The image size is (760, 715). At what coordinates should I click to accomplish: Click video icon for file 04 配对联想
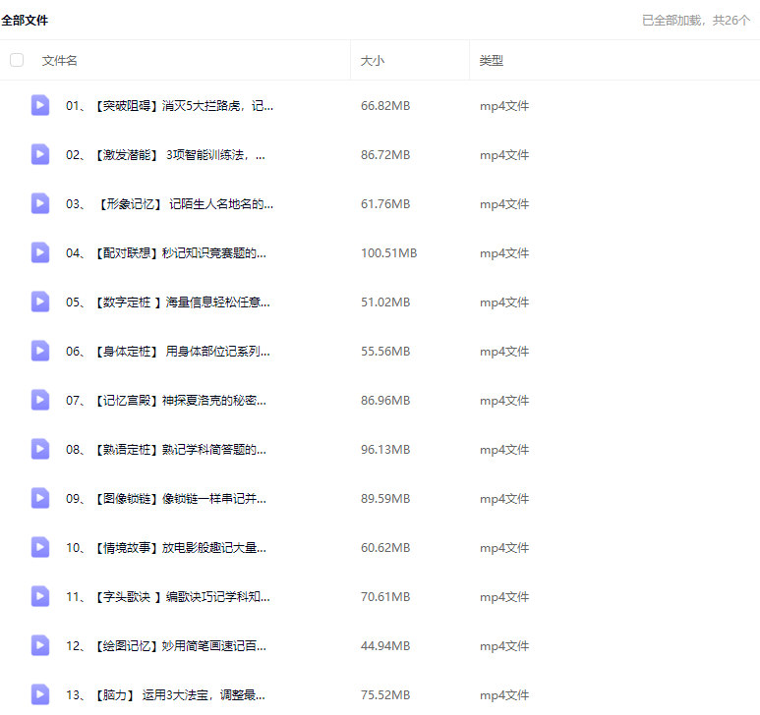click(x=39, y=253)
